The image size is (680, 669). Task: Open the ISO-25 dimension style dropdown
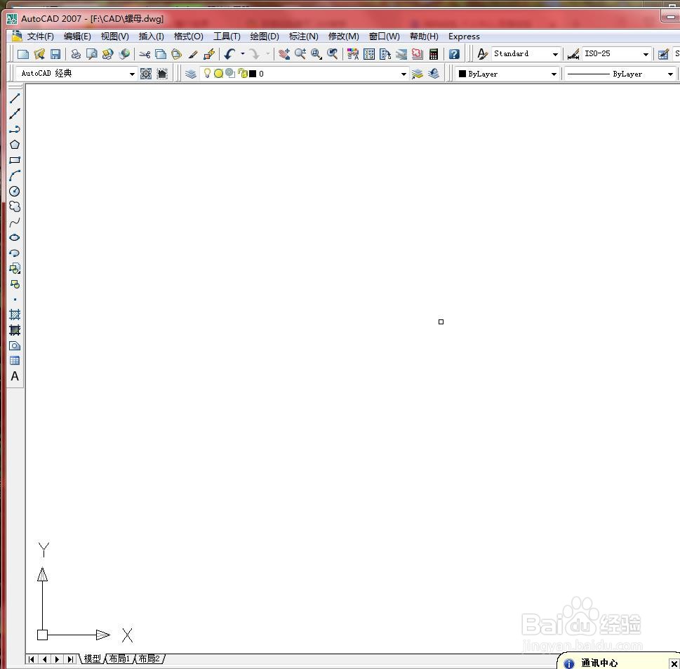tap(646, 54)
